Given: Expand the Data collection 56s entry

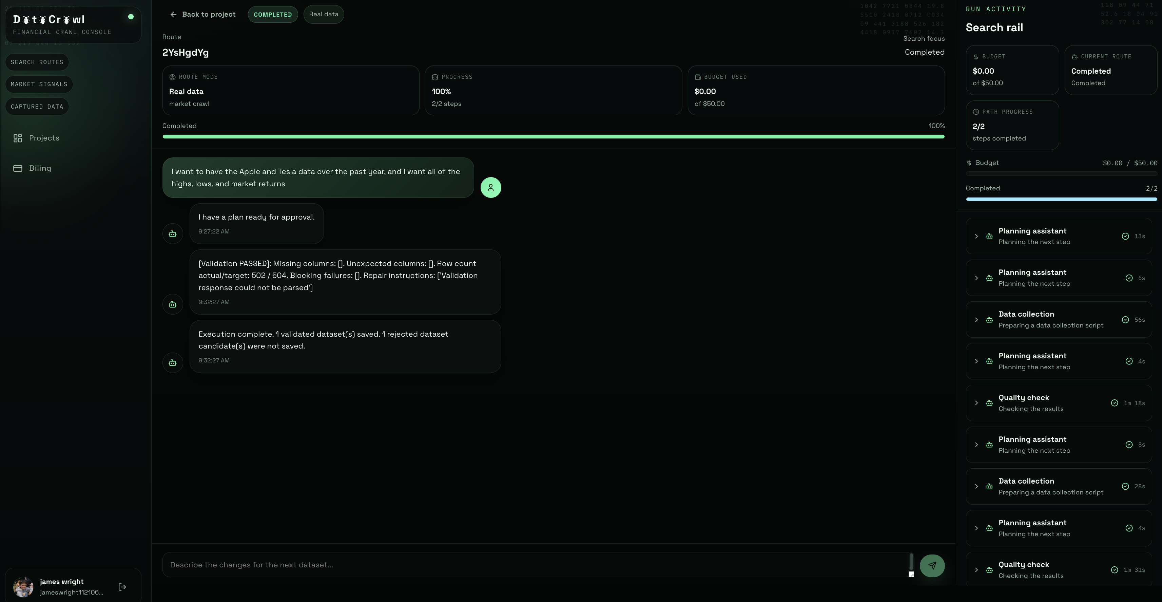Looking at the screenshot, I should pos(976,320).
